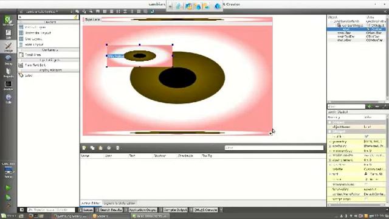The height and width of the screenshot is (219, 389).
Task: Open the Search Results output pane
Action: (109, 210)
